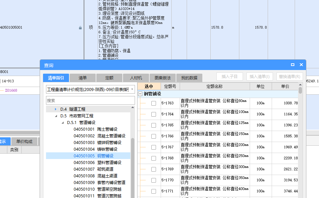Click the 项 unit-type cell in main window
Viewport: 319px width, 198px height.
(x=91, y=27)
